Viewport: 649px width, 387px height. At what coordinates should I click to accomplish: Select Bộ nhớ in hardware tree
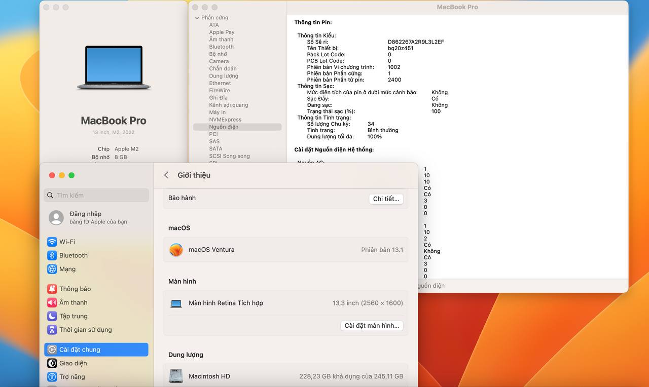[x=218, y=54]
